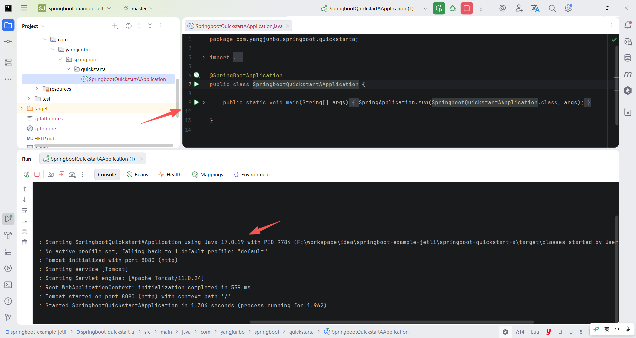Close the Run tab SpringbootQuickstartAApplication (1)

click(142, 159)
